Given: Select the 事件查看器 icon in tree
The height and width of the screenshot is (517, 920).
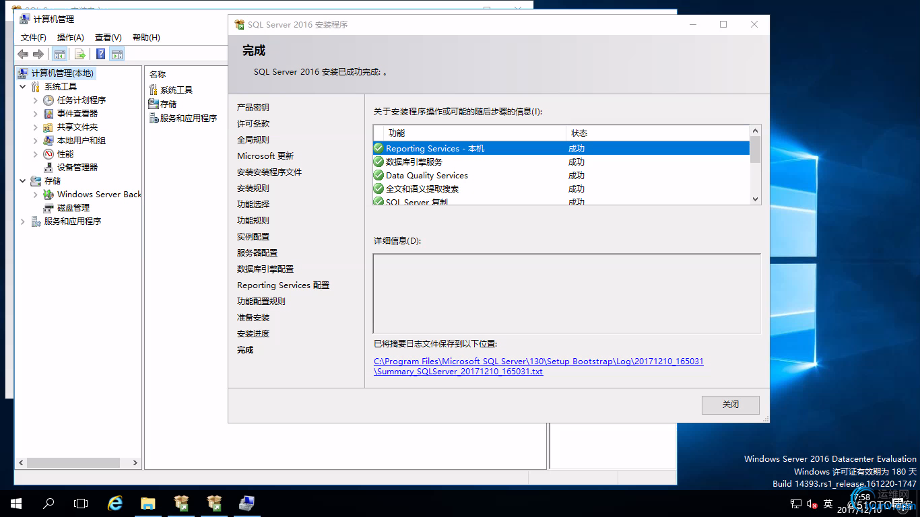Looking at the screenshot, I should point(48,114).
